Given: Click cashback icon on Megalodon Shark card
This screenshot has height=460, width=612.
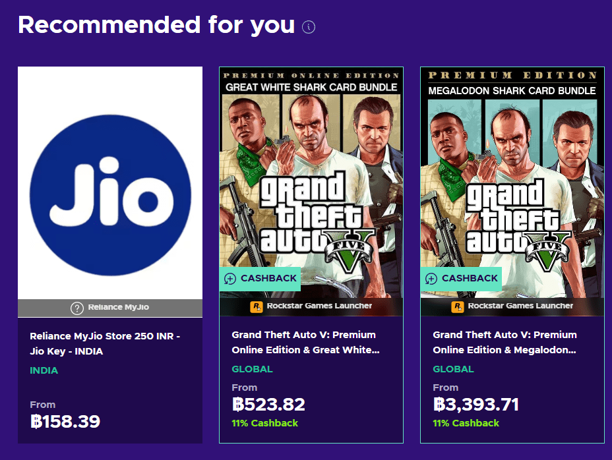Looking at the screenshot, I should tap(431, 279).
